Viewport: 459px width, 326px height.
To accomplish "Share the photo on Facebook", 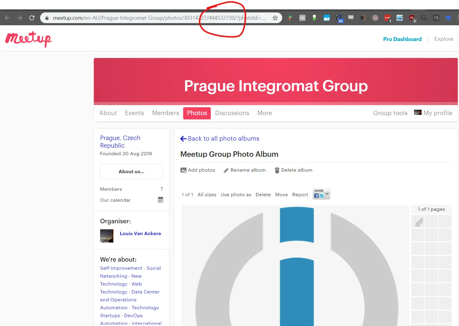I will (x=317, y=196).
